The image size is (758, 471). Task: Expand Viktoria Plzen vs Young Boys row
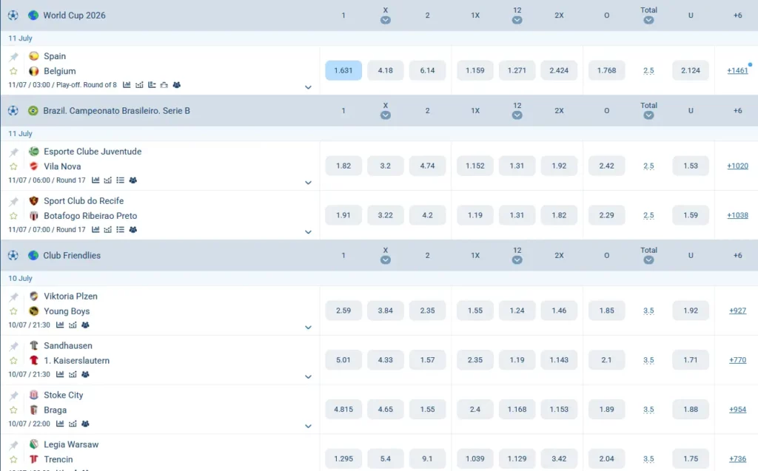(x=308, y=328)
